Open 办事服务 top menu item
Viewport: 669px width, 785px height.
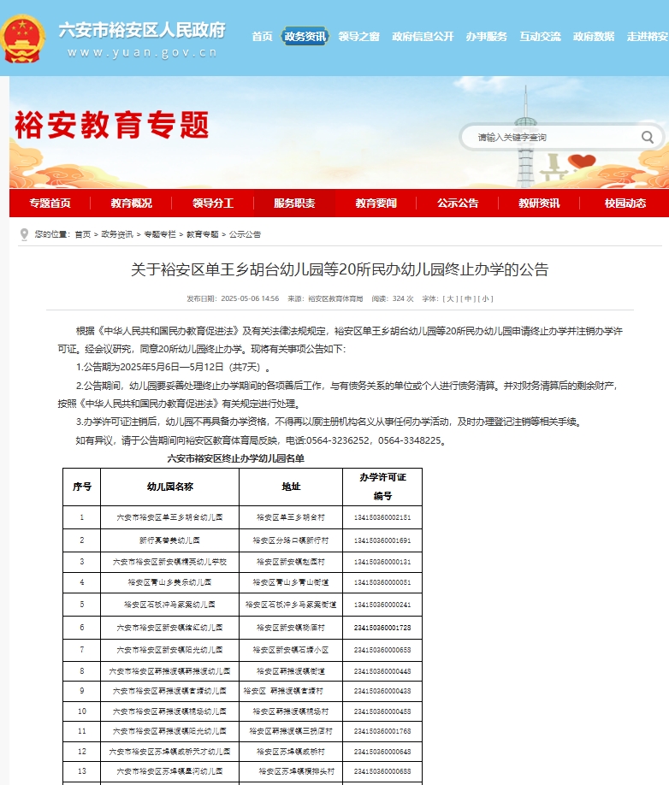(x=486, y=36)
